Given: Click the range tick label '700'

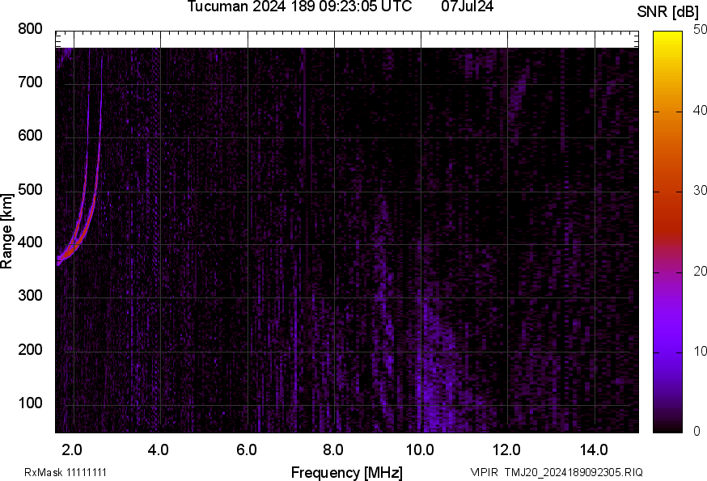Looking at the screenshot, I should (x=30, y=82).
